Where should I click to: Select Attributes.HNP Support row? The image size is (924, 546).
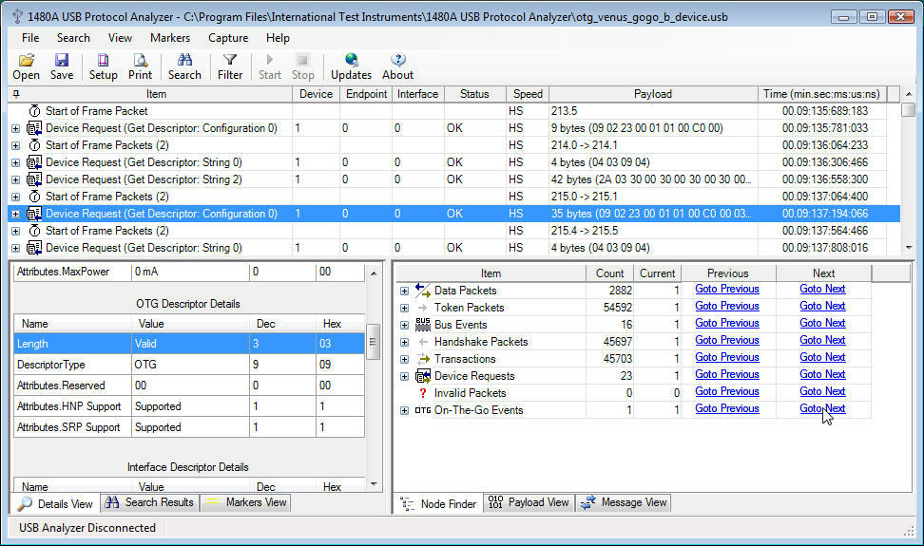[189, 406]
